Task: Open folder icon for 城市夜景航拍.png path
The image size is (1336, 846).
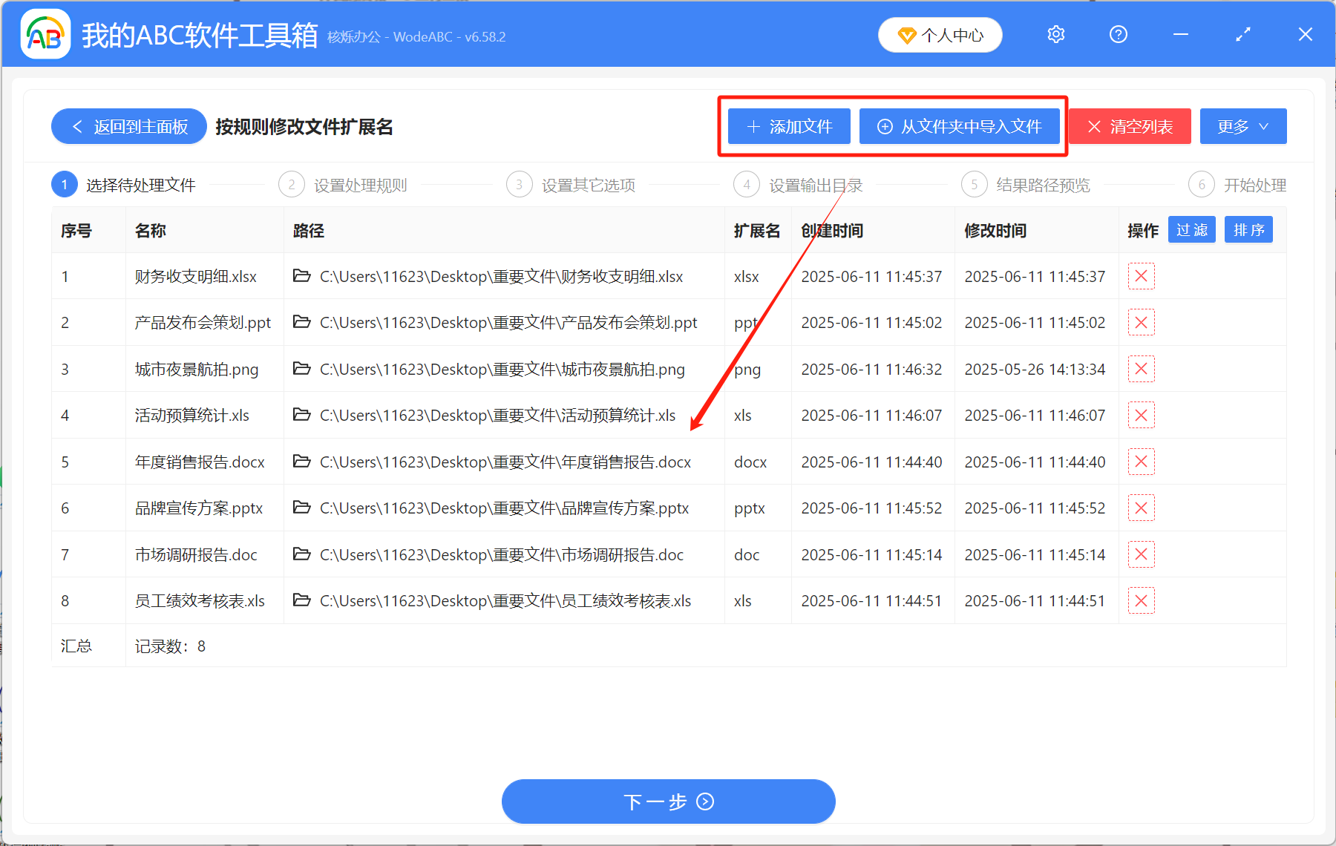Action: point(301,369)
